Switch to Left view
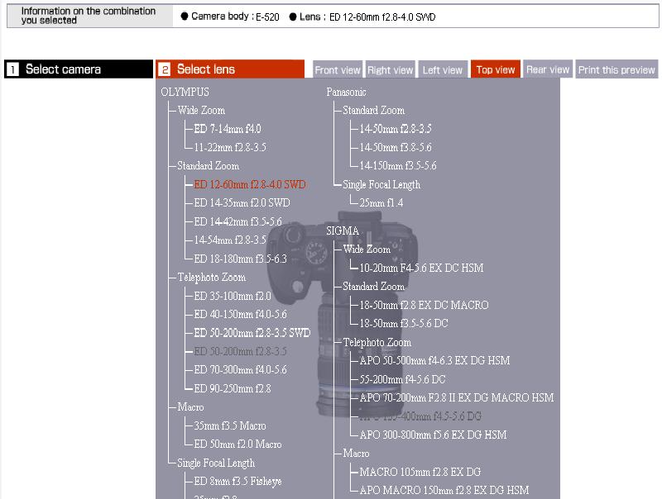This screenshot has width=662, height=499. tap(443, 70)
